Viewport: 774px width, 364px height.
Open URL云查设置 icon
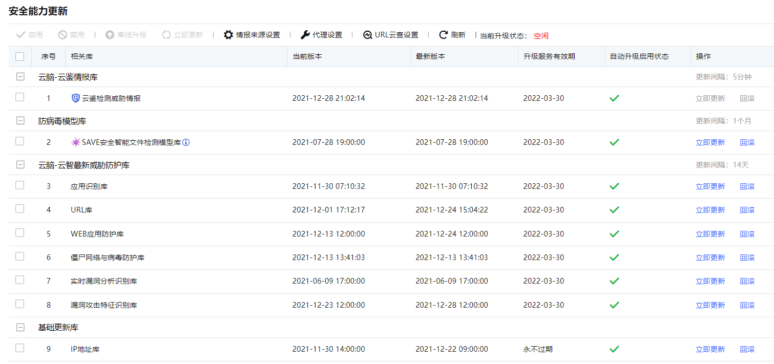point(367,35)
